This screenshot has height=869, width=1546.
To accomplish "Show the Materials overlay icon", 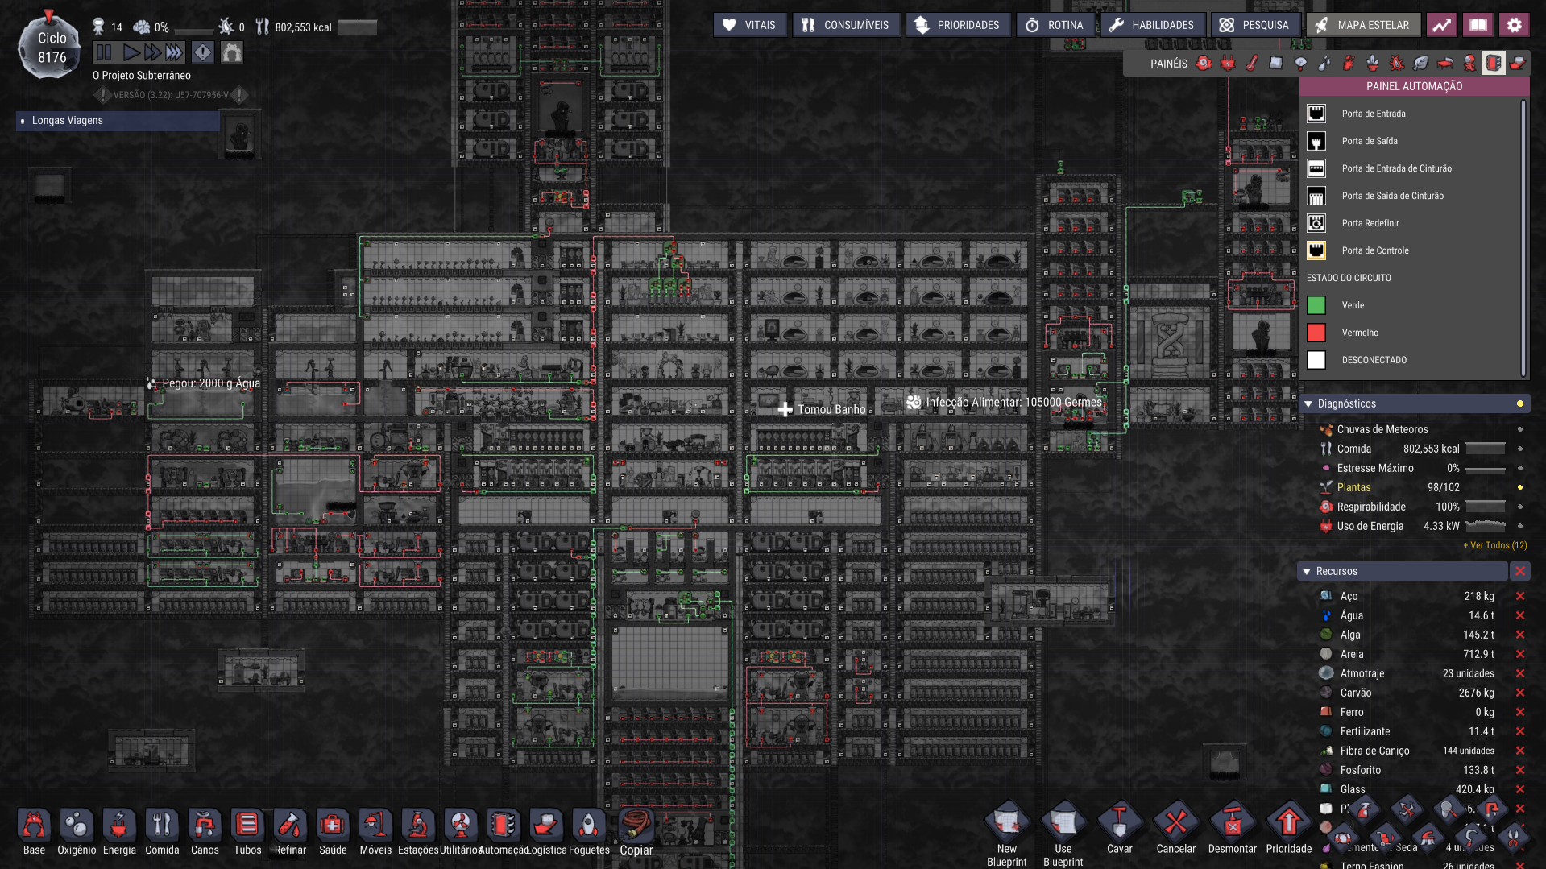I will click(x=1276, y=63).
